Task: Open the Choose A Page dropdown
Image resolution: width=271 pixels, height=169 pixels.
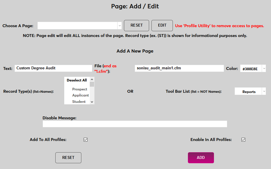Action: [80, 26]
